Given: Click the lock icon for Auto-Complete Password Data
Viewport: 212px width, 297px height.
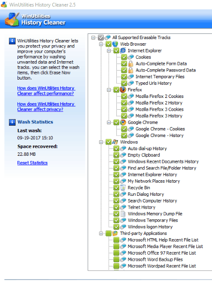Looking at the screenshot, I should [x=130, y=70].
